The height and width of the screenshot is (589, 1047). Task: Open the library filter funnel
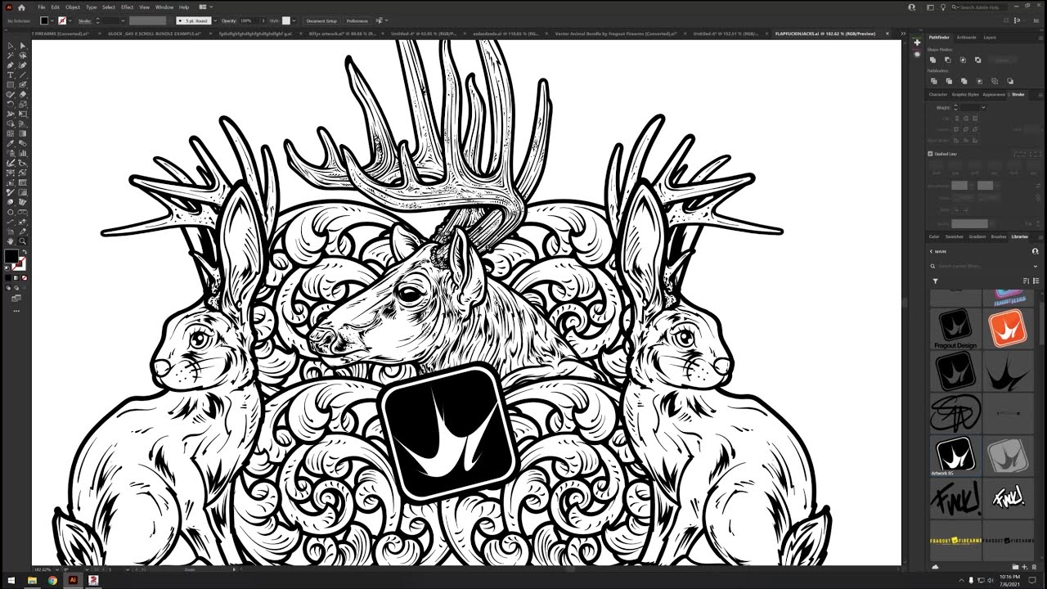936,281
